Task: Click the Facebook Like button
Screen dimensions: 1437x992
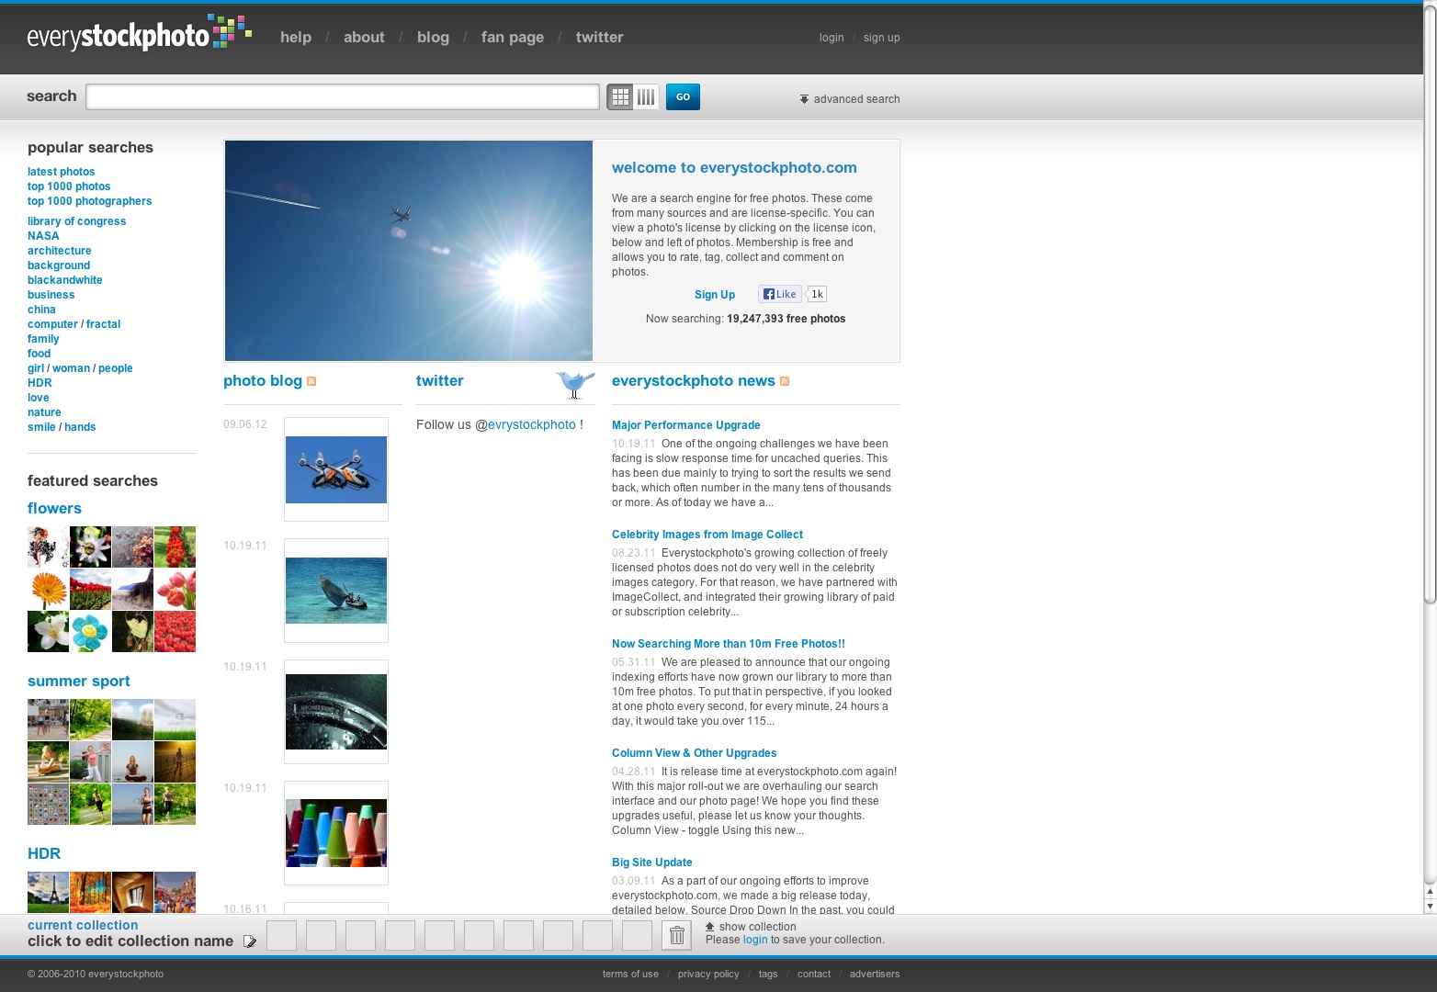Action: [779, 294]
